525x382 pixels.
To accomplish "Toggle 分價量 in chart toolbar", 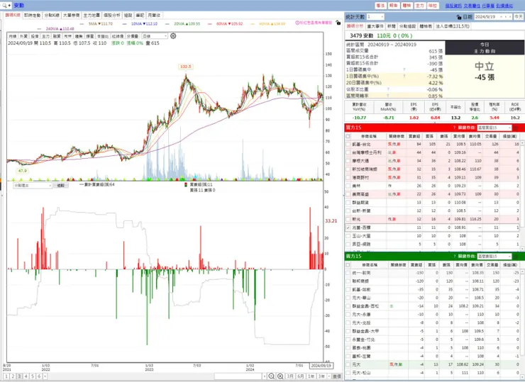I will click(x=132, y=36).
